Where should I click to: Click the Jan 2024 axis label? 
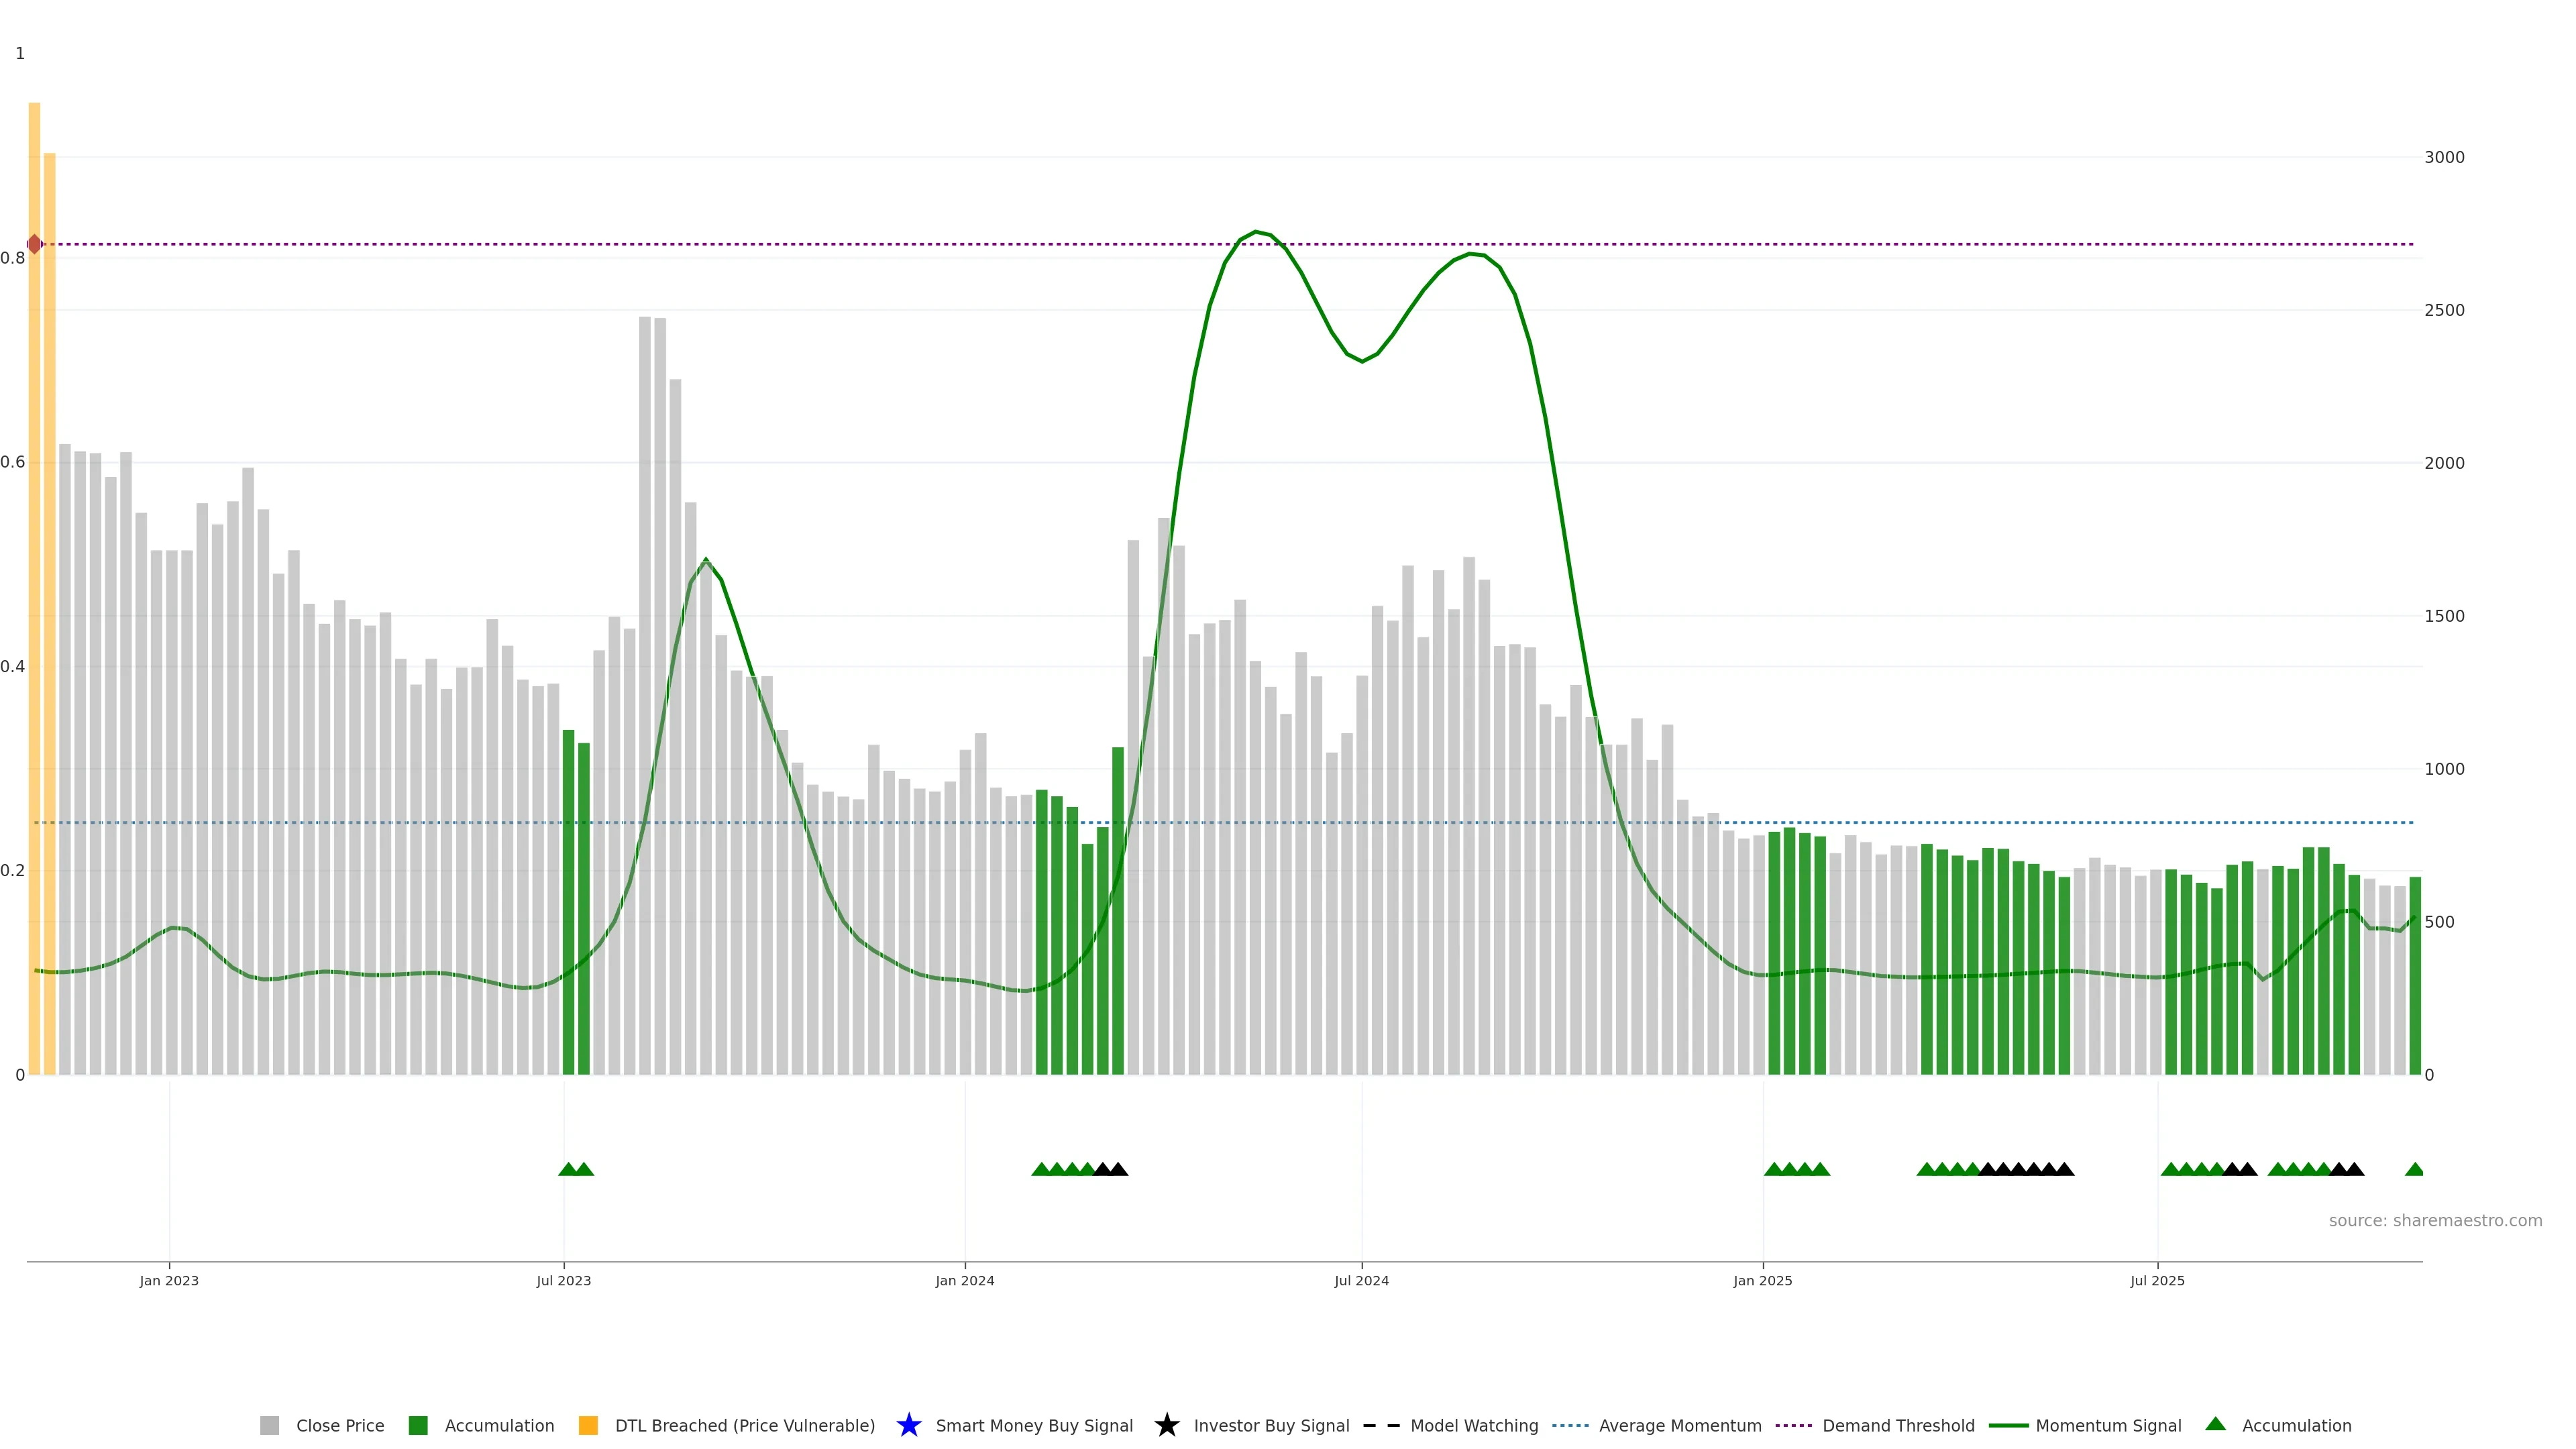(x=964, y=1280)
